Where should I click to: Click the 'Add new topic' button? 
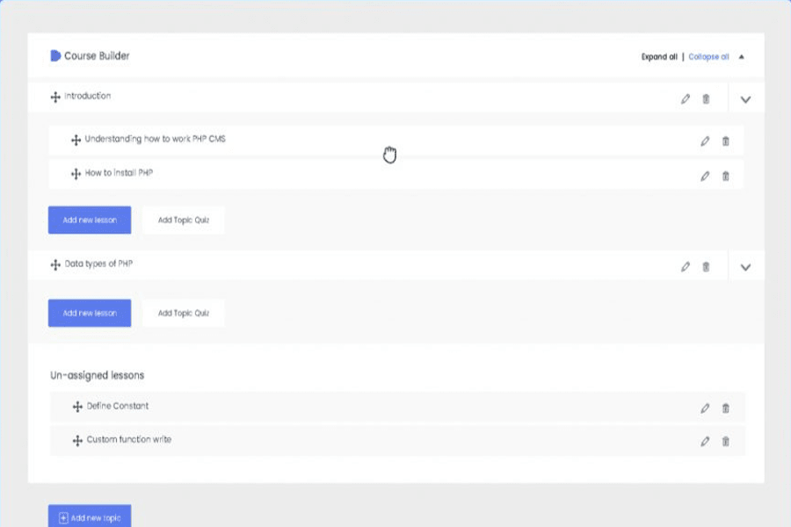point(89,516)
